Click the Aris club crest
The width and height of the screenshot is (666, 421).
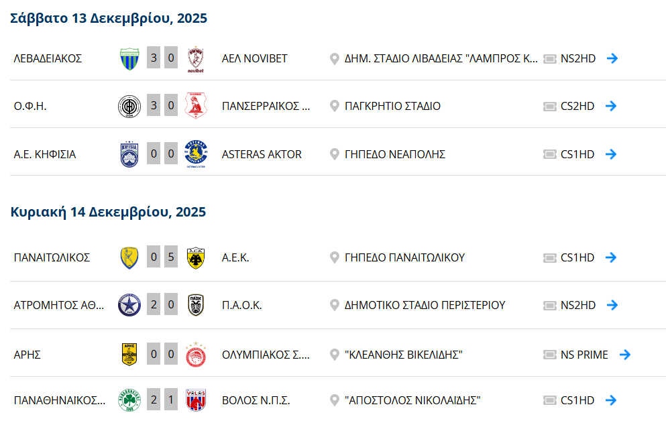coord(129,355)
